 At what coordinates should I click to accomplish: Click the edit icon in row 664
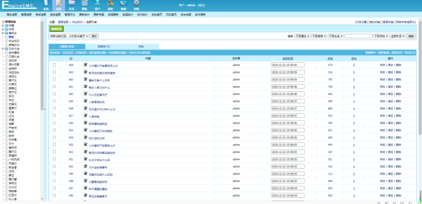pos(86,65)
